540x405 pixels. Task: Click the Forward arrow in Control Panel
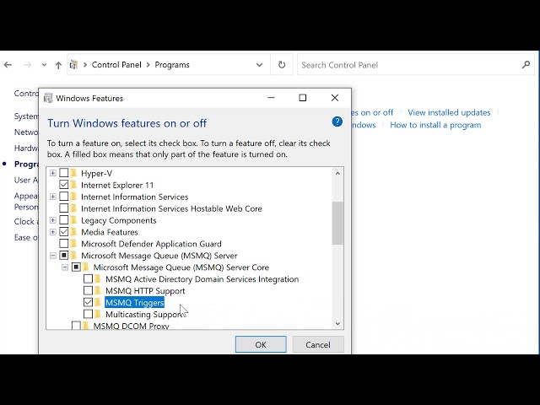27,65
